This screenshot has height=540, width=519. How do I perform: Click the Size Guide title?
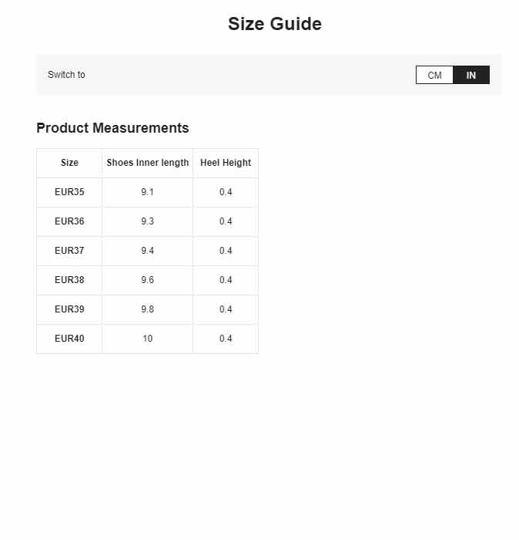[275, 24]
